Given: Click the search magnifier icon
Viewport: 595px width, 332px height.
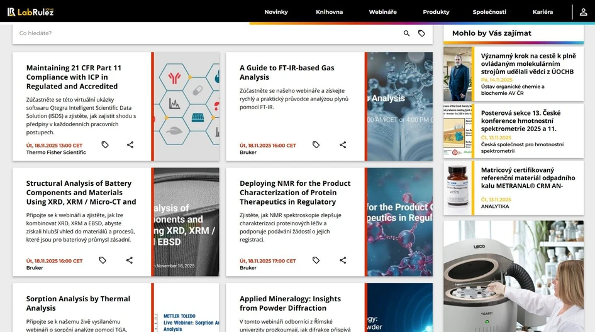Looking at the screenshot, I should 406,33.
